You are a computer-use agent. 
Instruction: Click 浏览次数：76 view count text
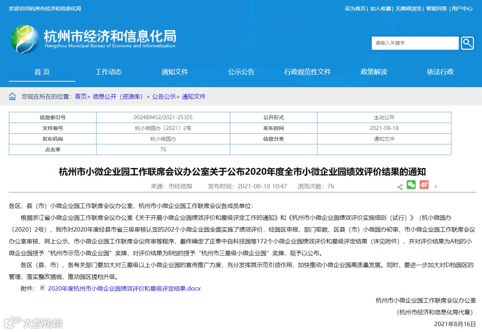tap(316, 186)
